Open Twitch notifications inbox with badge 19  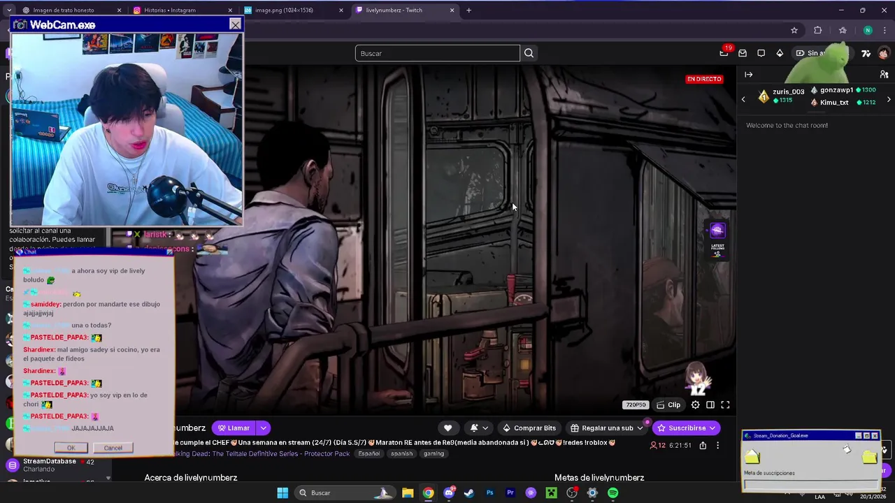pos(724,53)
